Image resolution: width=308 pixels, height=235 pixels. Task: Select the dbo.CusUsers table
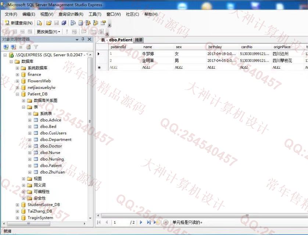pyautogui.click(x=53, y=133)
